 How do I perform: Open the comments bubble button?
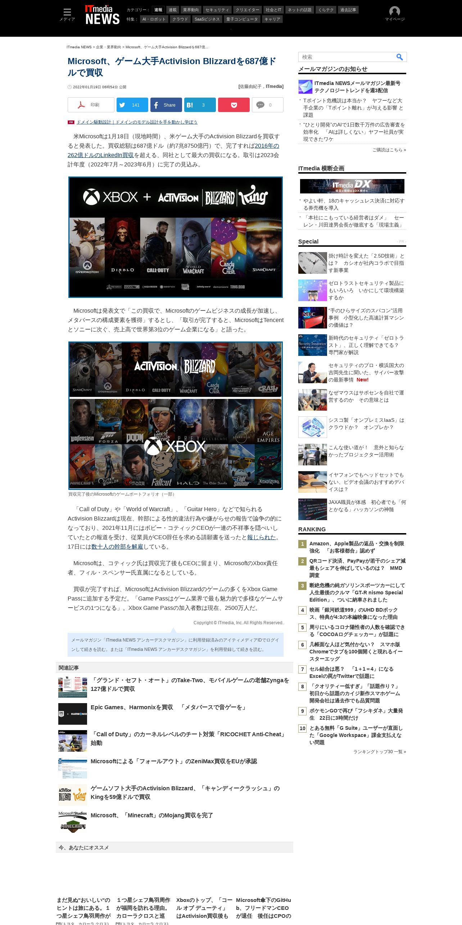point(267,105)
